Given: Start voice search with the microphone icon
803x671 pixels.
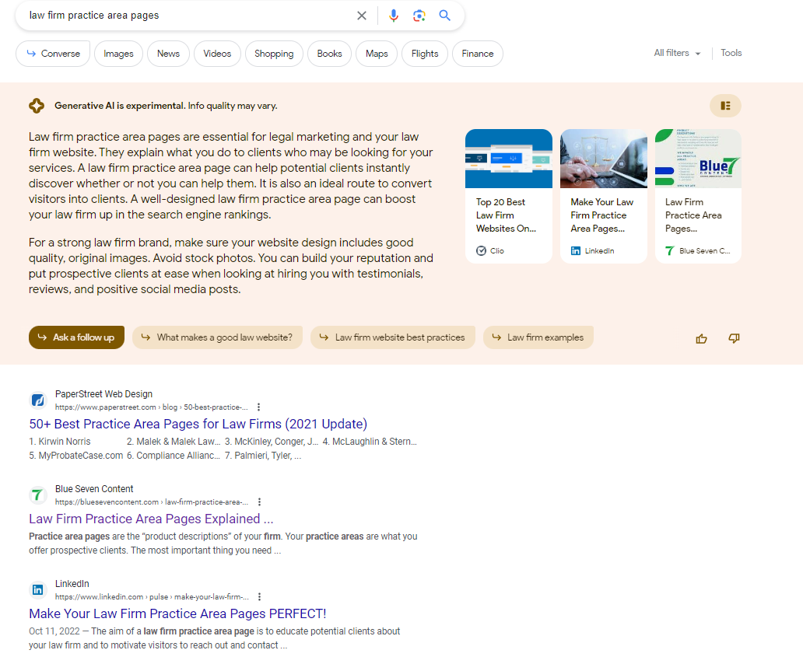Looking at the screenshot, I should (393, 16).
